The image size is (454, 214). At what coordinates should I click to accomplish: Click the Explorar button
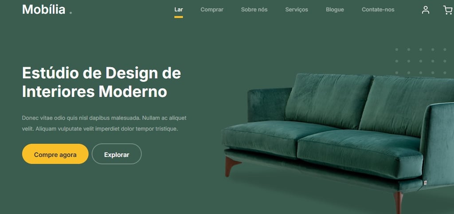coord(117,154)
